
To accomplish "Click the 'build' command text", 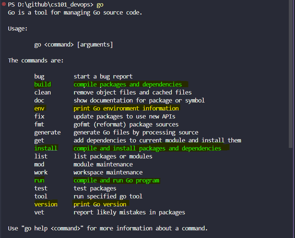I will point(43,84).
